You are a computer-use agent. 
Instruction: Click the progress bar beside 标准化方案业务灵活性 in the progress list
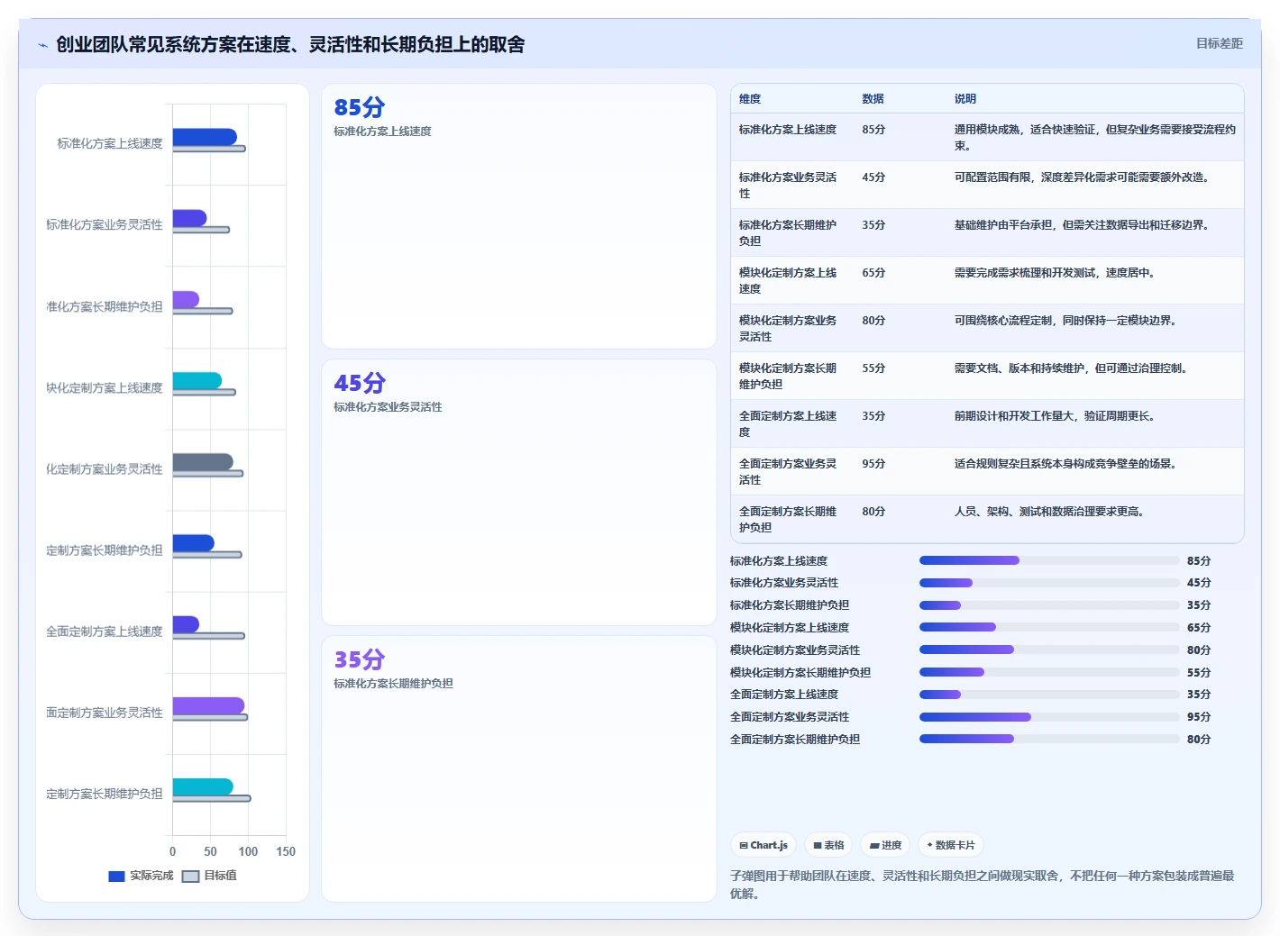(1049, 583)
